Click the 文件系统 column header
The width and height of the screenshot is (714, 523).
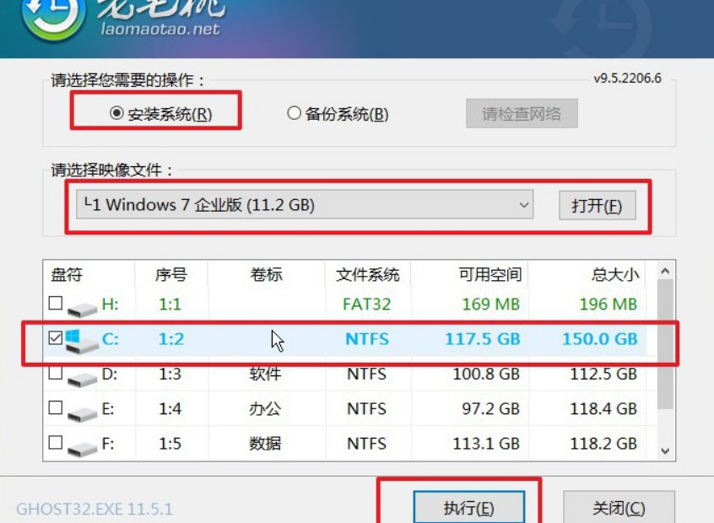367,274
